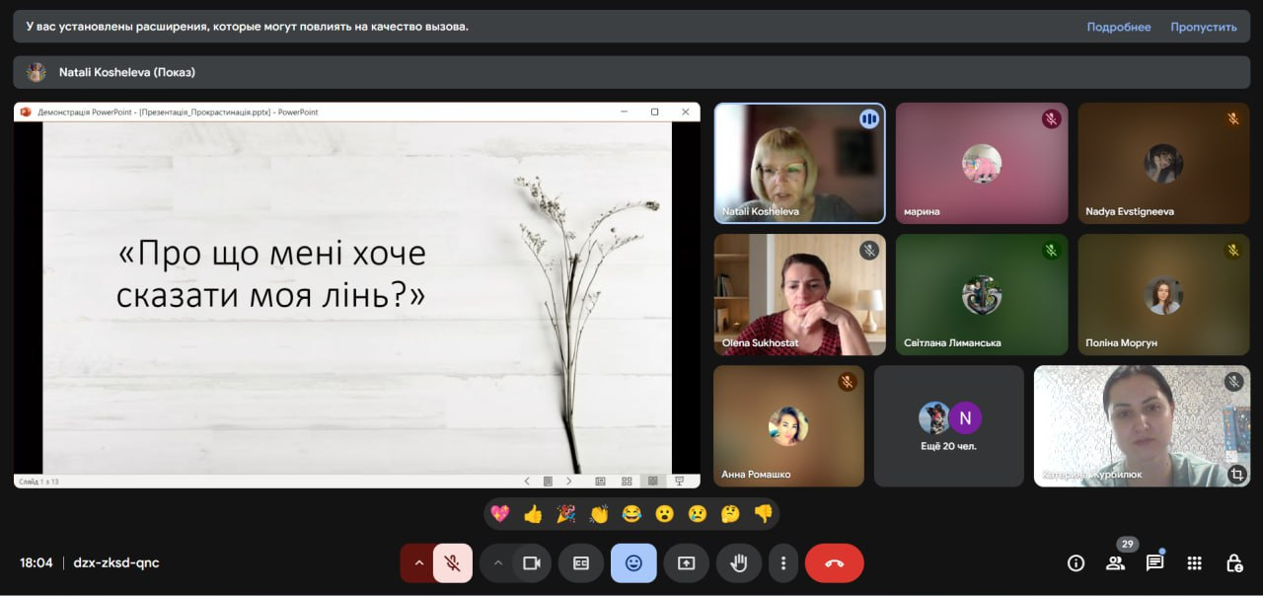Click the thumbs up emoji reaction
The image size is (1263, 596).
point(533,514)
